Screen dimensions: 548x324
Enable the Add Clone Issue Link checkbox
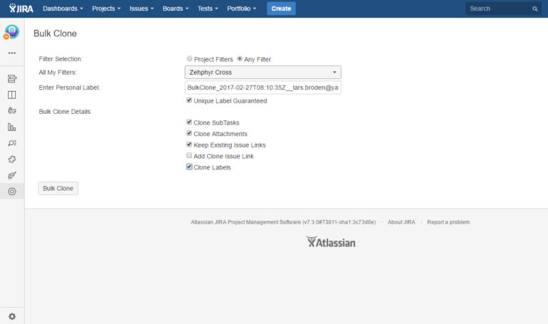click(x=189, y=155)
